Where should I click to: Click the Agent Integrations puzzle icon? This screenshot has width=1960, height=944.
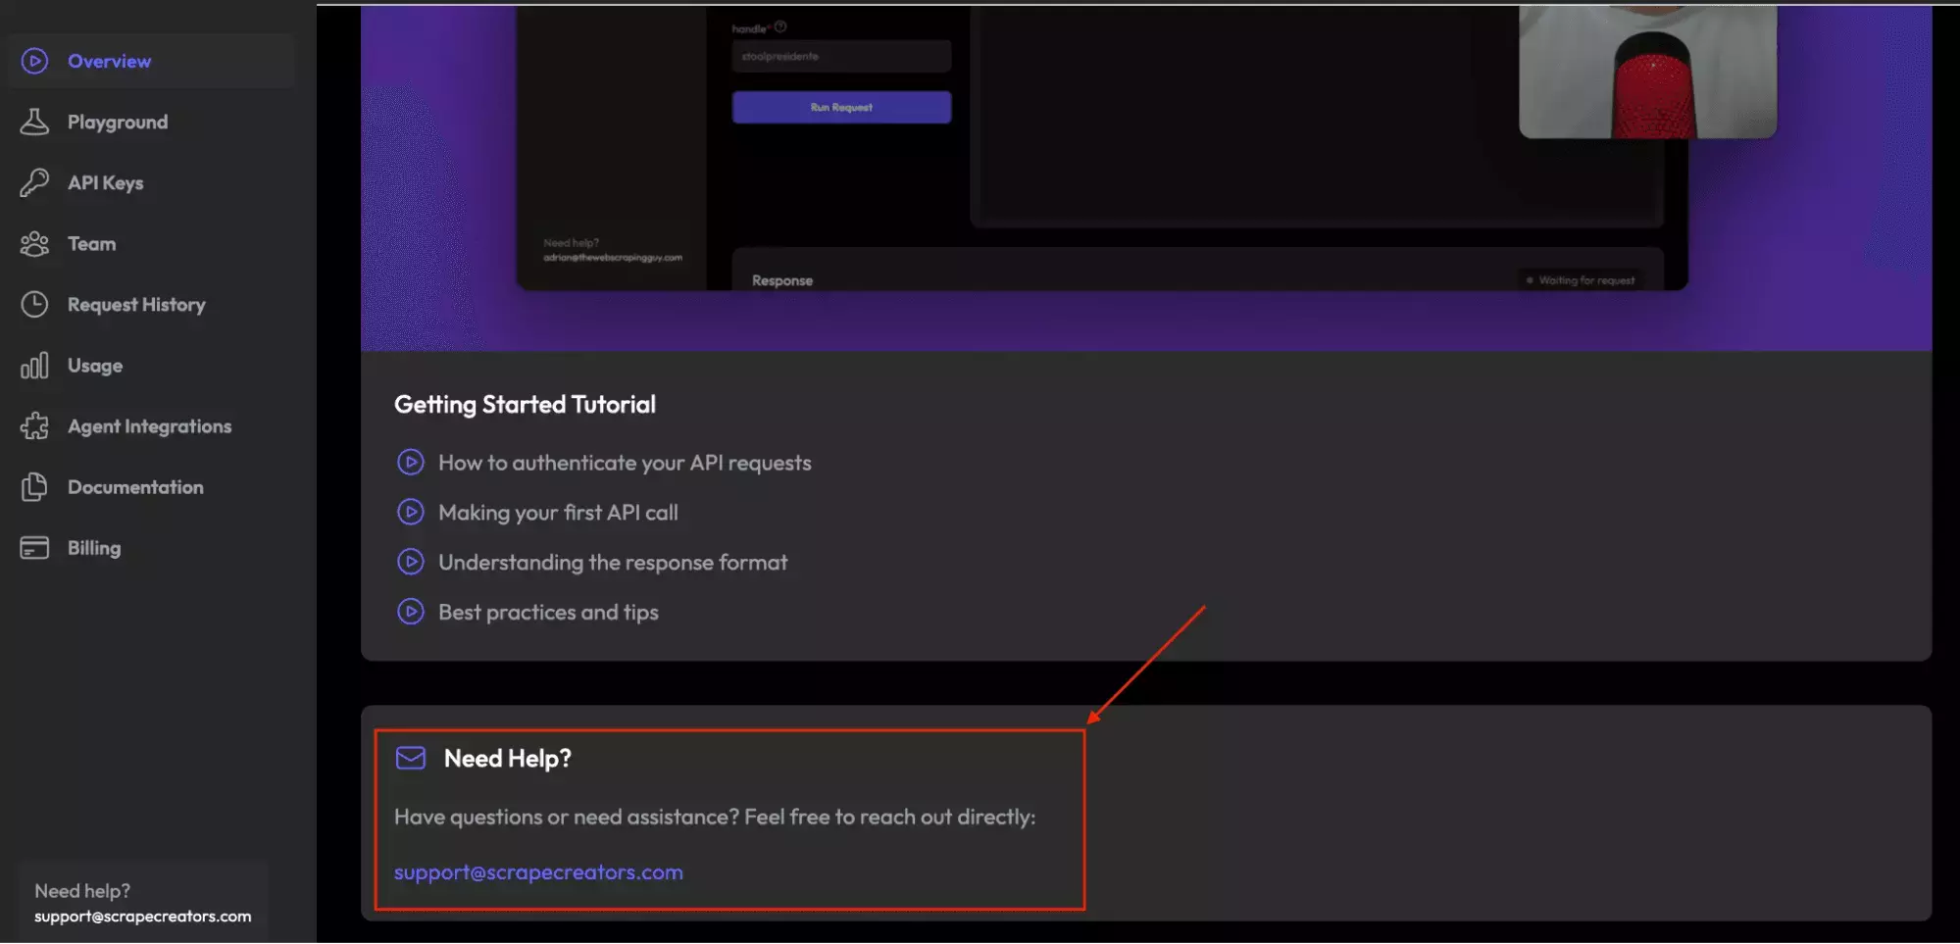(34, 426)
